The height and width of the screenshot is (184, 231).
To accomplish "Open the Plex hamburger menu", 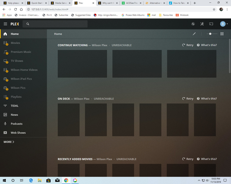I will (x=6, y=24).
